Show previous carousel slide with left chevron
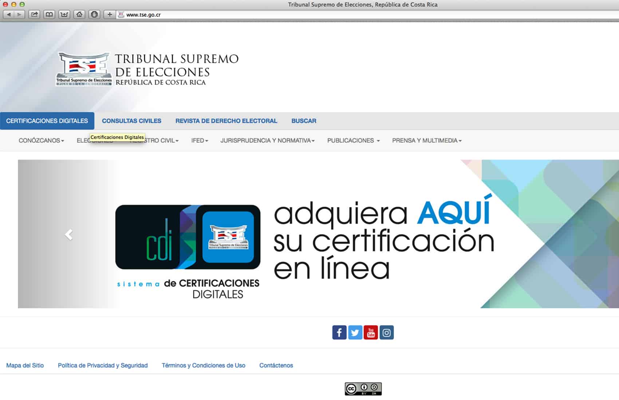619x400 pixels. pos(68,235)
